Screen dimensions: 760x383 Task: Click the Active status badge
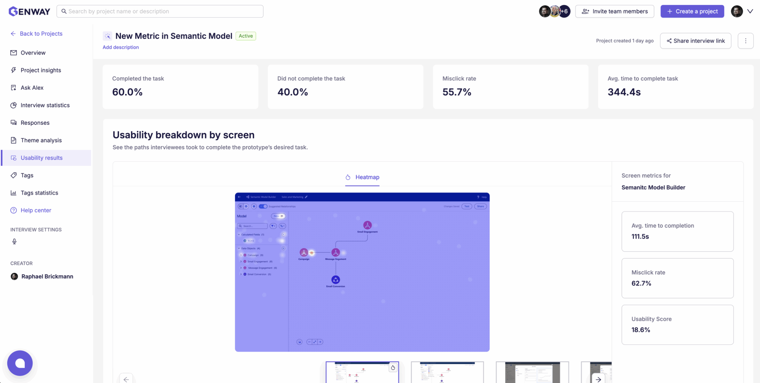(246, 36)
